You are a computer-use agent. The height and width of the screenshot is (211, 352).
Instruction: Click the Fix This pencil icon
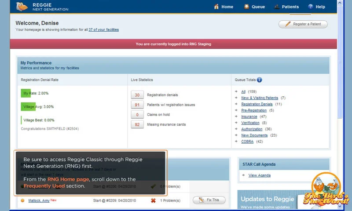click(202, 200)
